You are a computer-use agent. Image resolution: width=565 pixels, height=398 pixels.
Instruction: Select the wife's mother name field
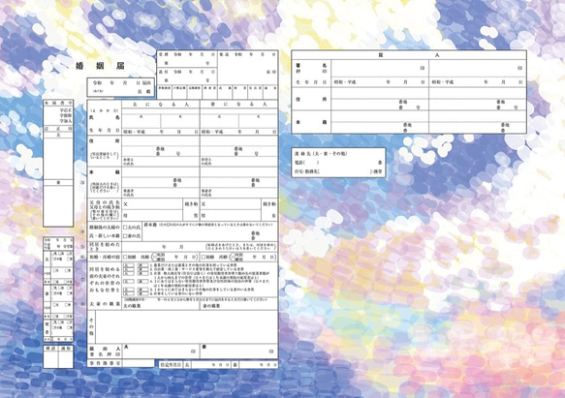[231, 215]
